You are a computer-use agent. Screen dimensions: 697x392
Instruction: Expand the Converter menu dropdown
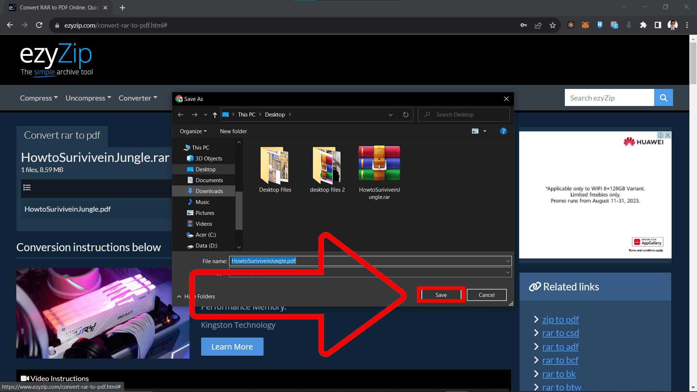137,98
